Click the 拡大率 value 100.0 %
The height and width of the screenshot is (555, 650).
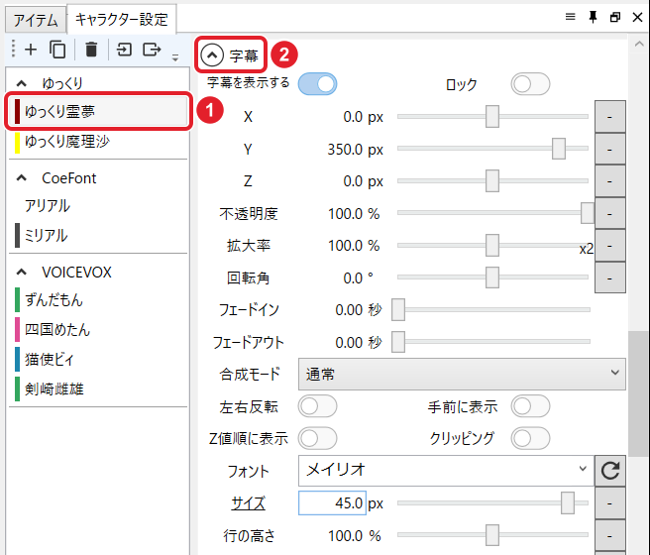(354, 246)
